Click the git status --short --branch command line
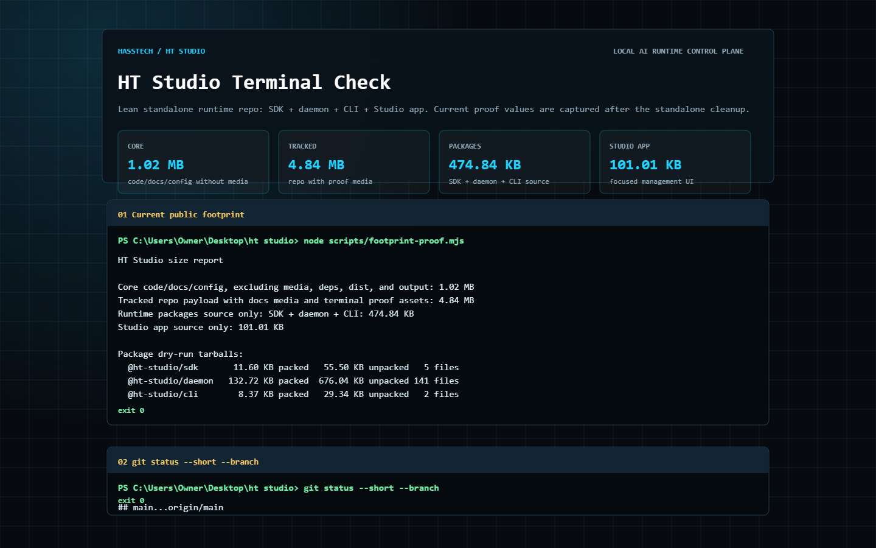 pyautogui.click(x=278, y=488)
